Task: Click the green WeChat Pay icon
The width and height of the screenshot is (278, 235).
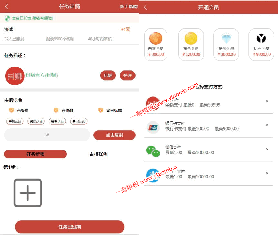Action: pos(153,151)
